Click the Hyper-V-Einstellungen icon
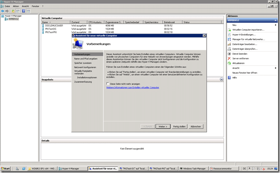Image resolution: width=280 pixels, height=173 pixels. tap(229, 35)
